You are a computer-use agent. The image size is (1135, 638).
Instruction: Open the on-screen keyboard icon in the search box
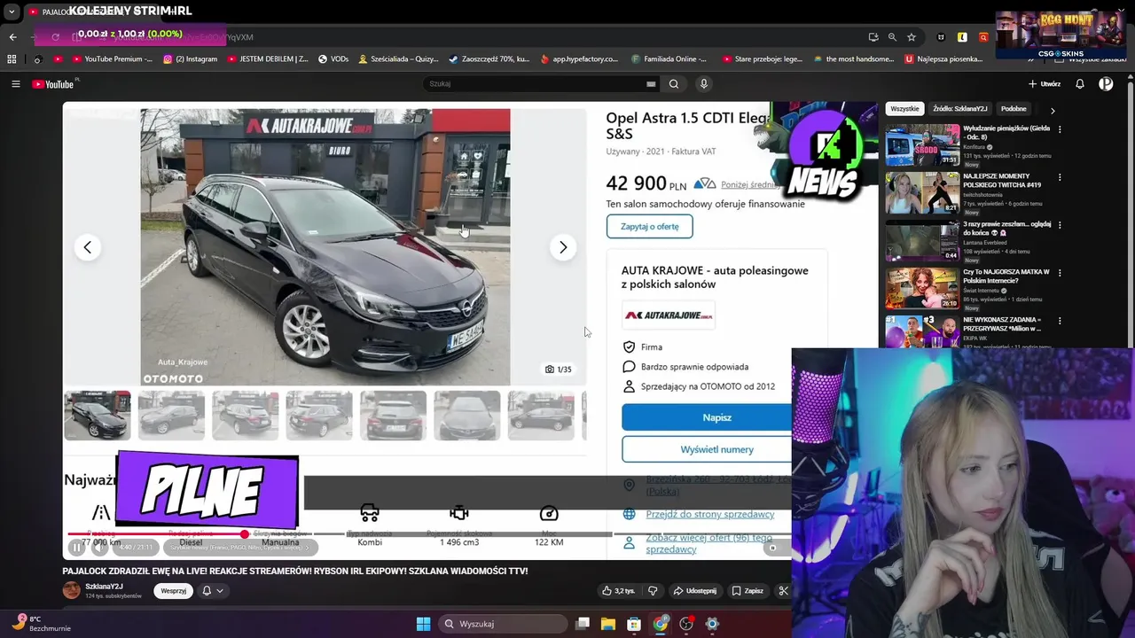coord(651,84)
